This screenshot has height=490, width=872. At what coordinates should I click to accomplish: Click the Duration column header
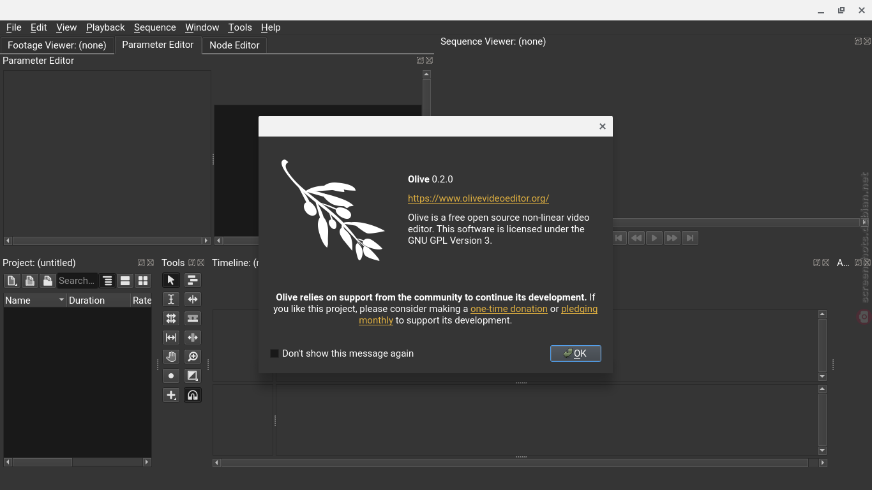[x=98, y=301]
